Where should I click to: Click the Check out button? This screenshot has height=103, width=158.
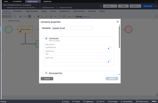[148, 6]
